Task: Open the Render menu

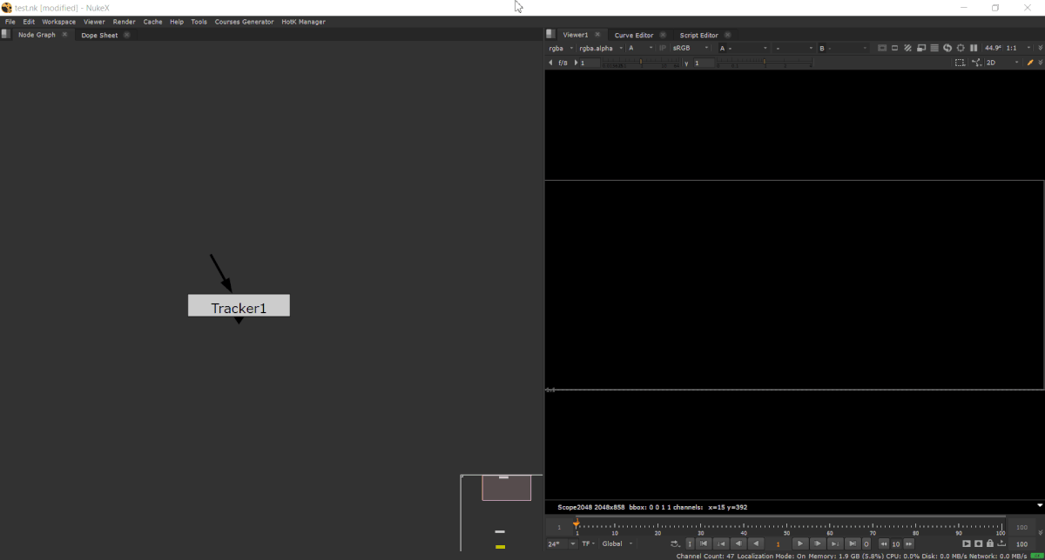Action: [x=124, y=22]
